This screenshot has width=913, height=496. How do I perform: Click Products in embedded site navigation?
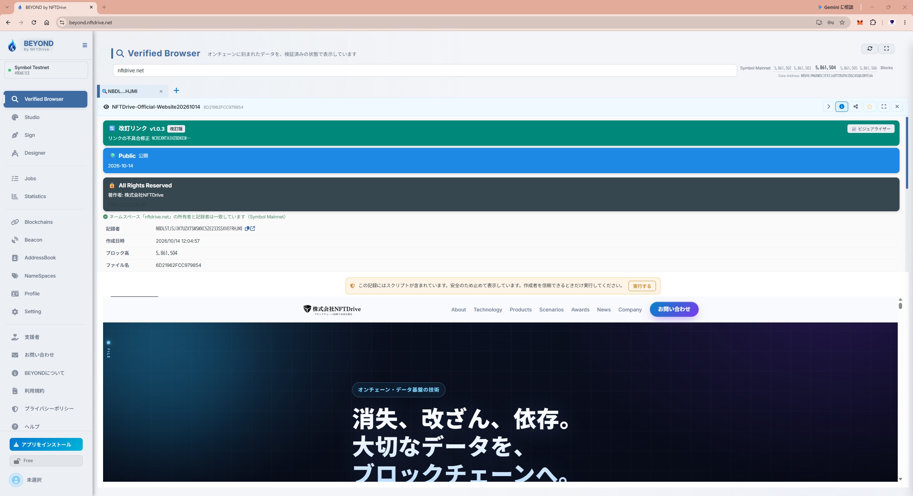pos(520,310)
